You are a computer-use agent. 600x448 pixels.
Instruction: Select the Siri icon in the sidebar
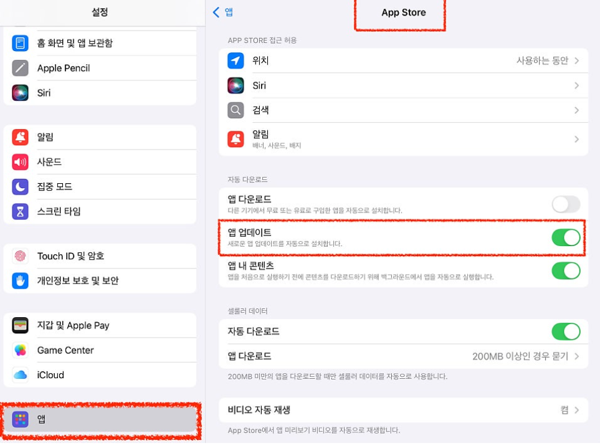[x=20, y=93]
